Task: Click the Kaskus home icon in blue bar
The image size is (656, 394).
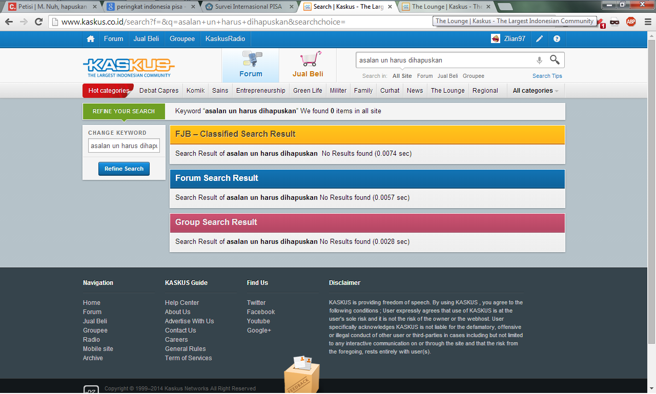Action: click(91, 39)
